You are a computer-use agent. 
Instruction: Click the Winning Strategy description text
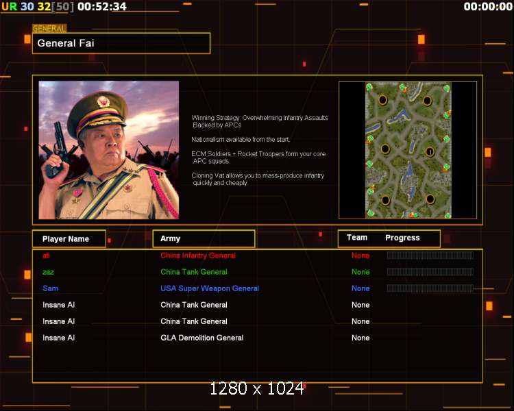coord(259,121)
